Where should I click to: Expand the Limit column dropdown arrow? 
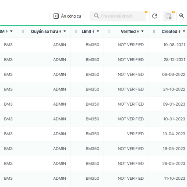click(98, 31)
